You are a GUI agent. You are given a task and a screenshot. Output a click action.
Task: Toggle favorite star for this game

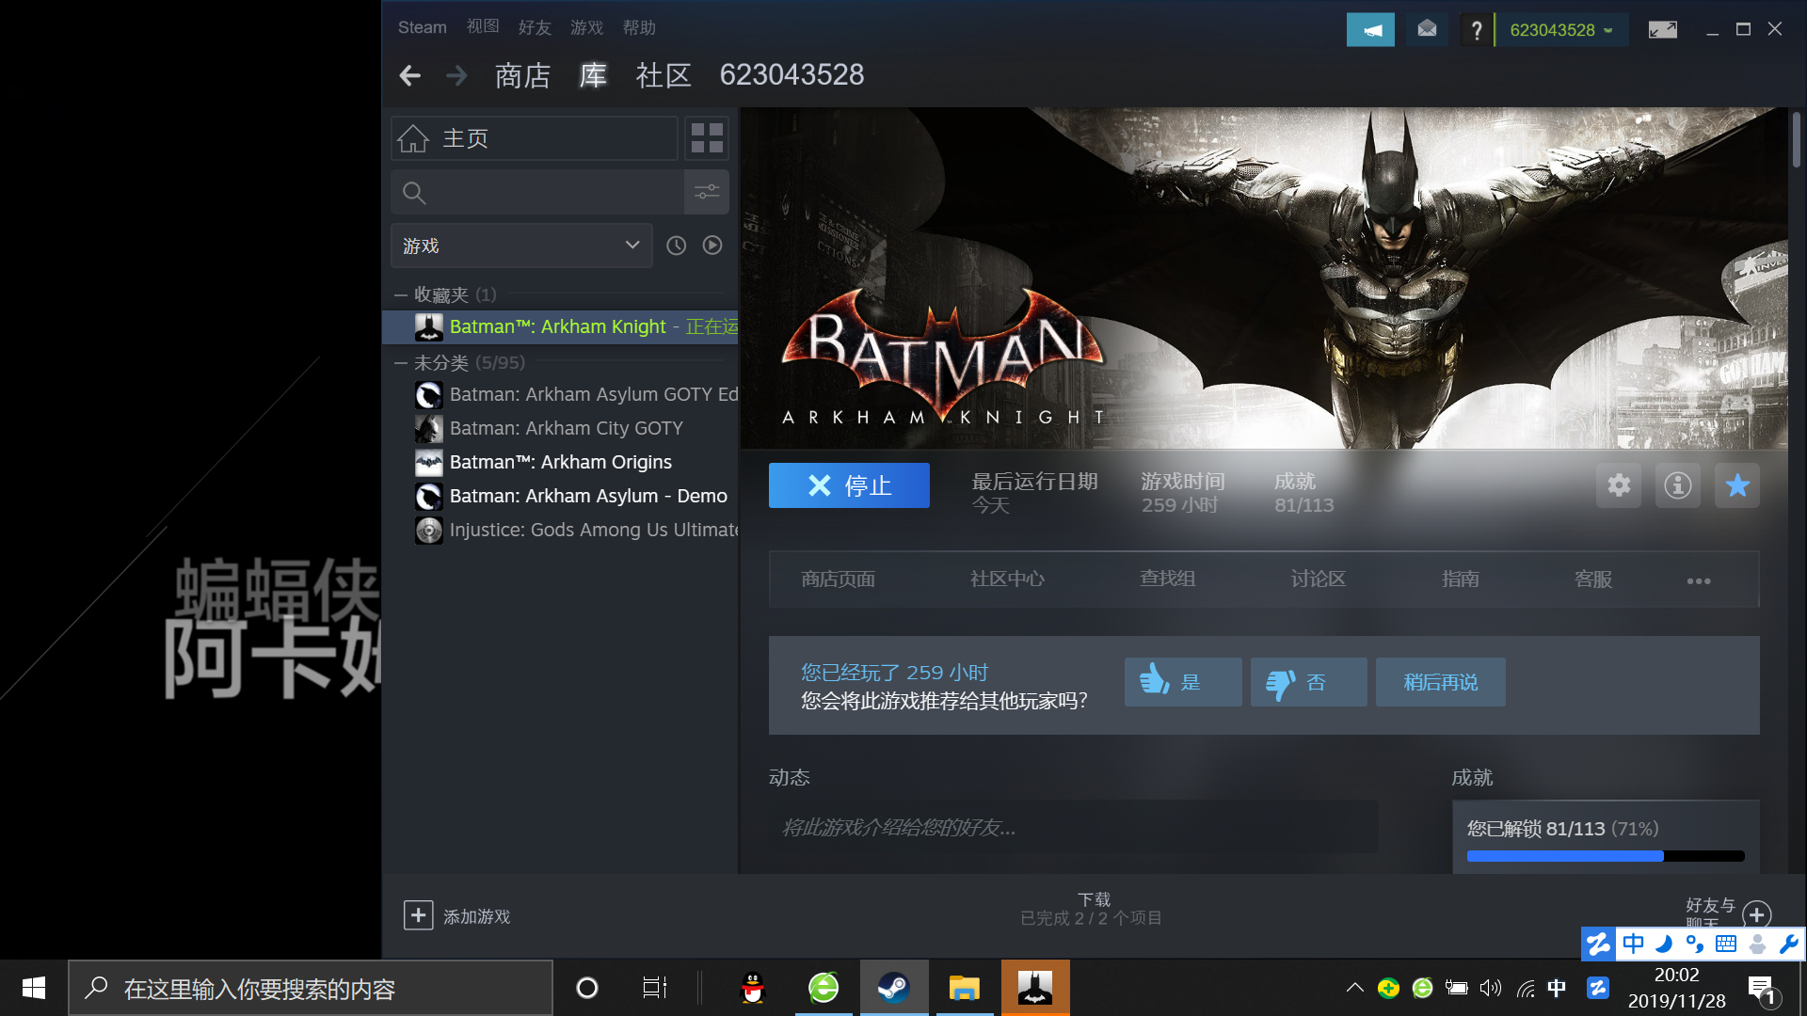click(x=1737, y=485)
